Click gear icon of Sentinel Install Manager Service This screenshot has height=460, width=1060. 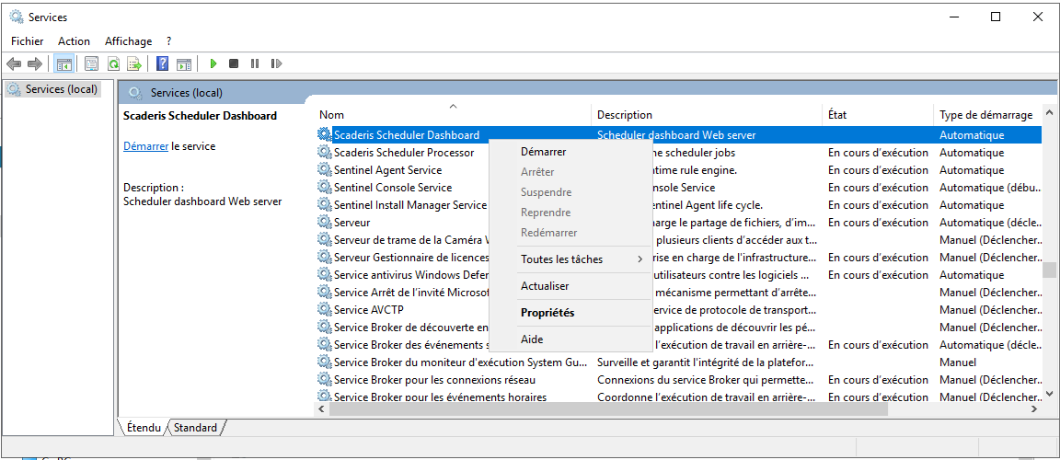[325, 204]
